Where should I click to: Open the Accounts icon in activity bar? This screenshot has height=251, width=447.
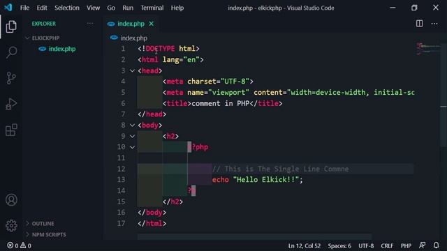coord(11,200)
